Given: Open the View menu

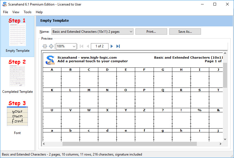Looking at the screenshot, I should coord(16,12).
